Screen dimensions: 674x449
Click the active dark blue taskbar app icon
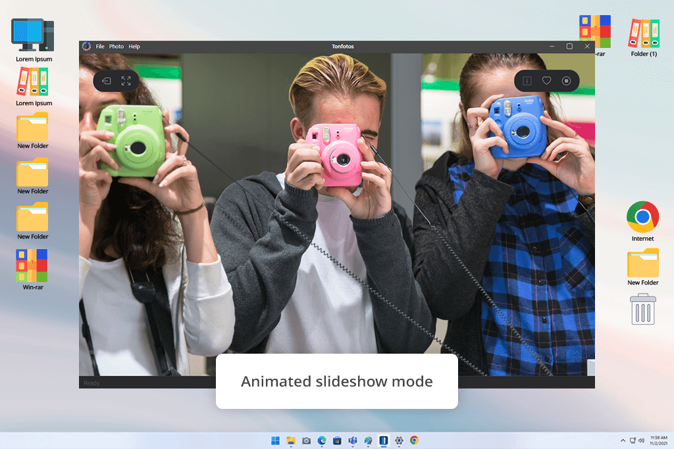(384, 440)
